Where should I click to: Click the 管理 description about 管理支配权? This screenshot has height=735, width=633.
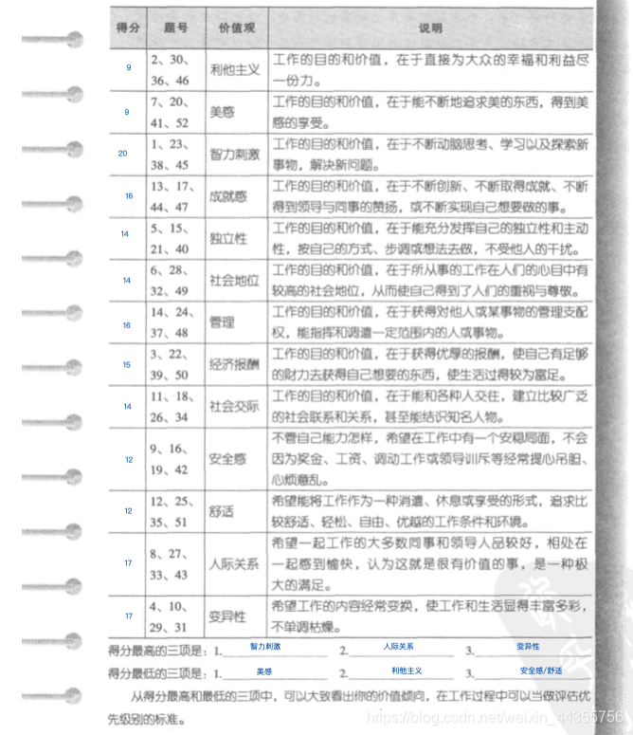click(430, 322)
